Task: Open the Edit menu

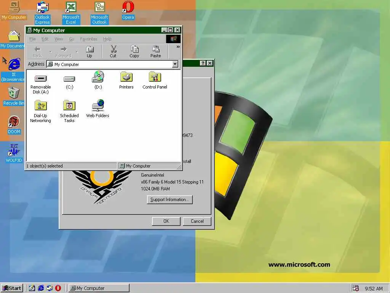Action: 45,39
